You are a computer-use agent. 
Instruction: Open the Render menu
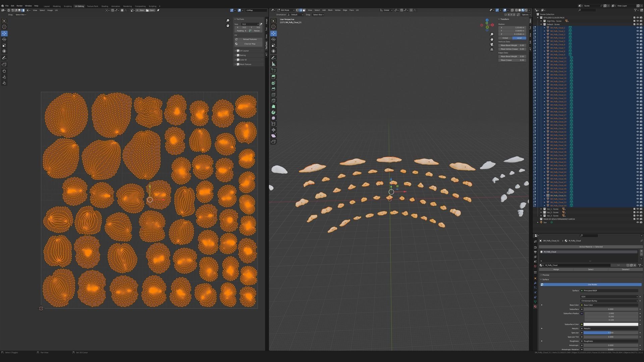[19, 6]
